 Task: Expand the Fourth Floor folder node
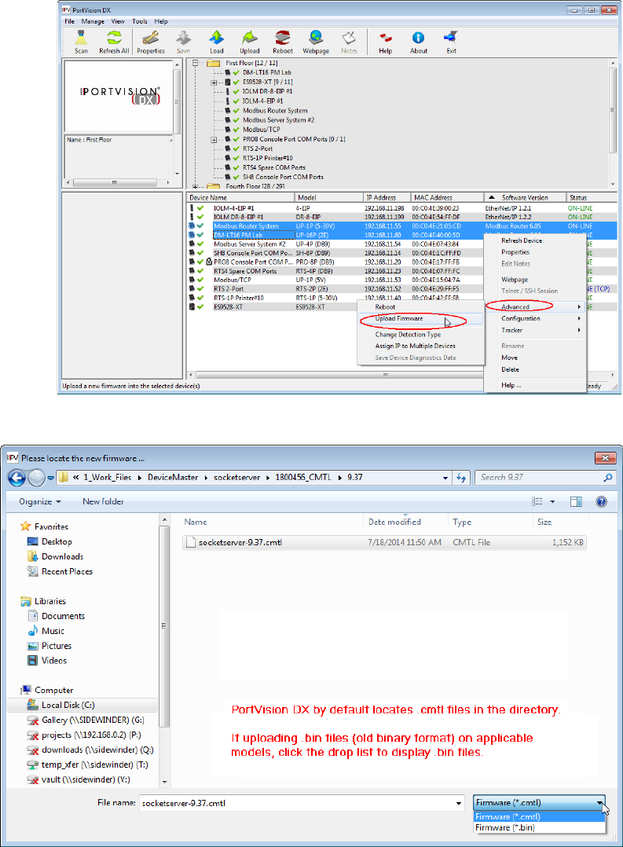pos(195,186)
